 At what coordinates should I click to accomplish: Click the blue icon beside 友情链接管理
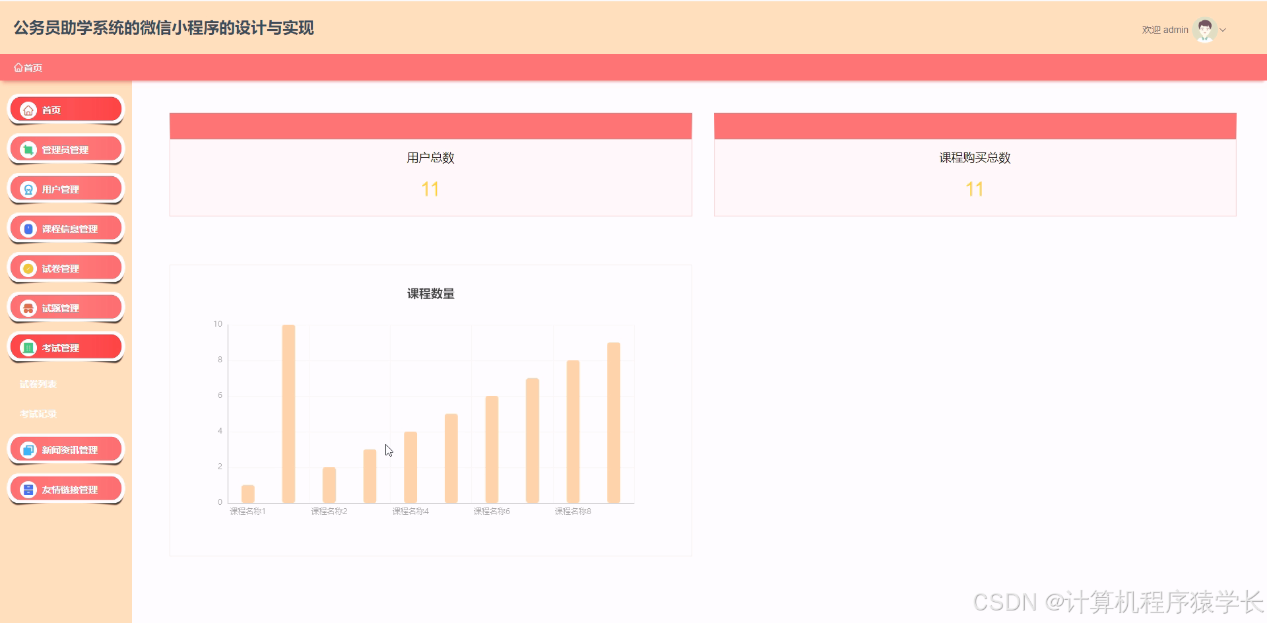[x=28, y=490]
